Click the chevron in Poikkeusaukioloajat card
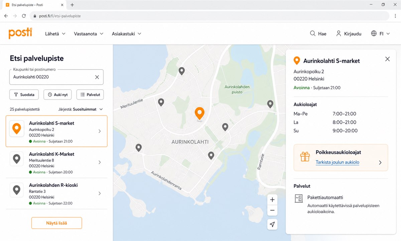Screen dimensions: 401x241 point(380,163)
